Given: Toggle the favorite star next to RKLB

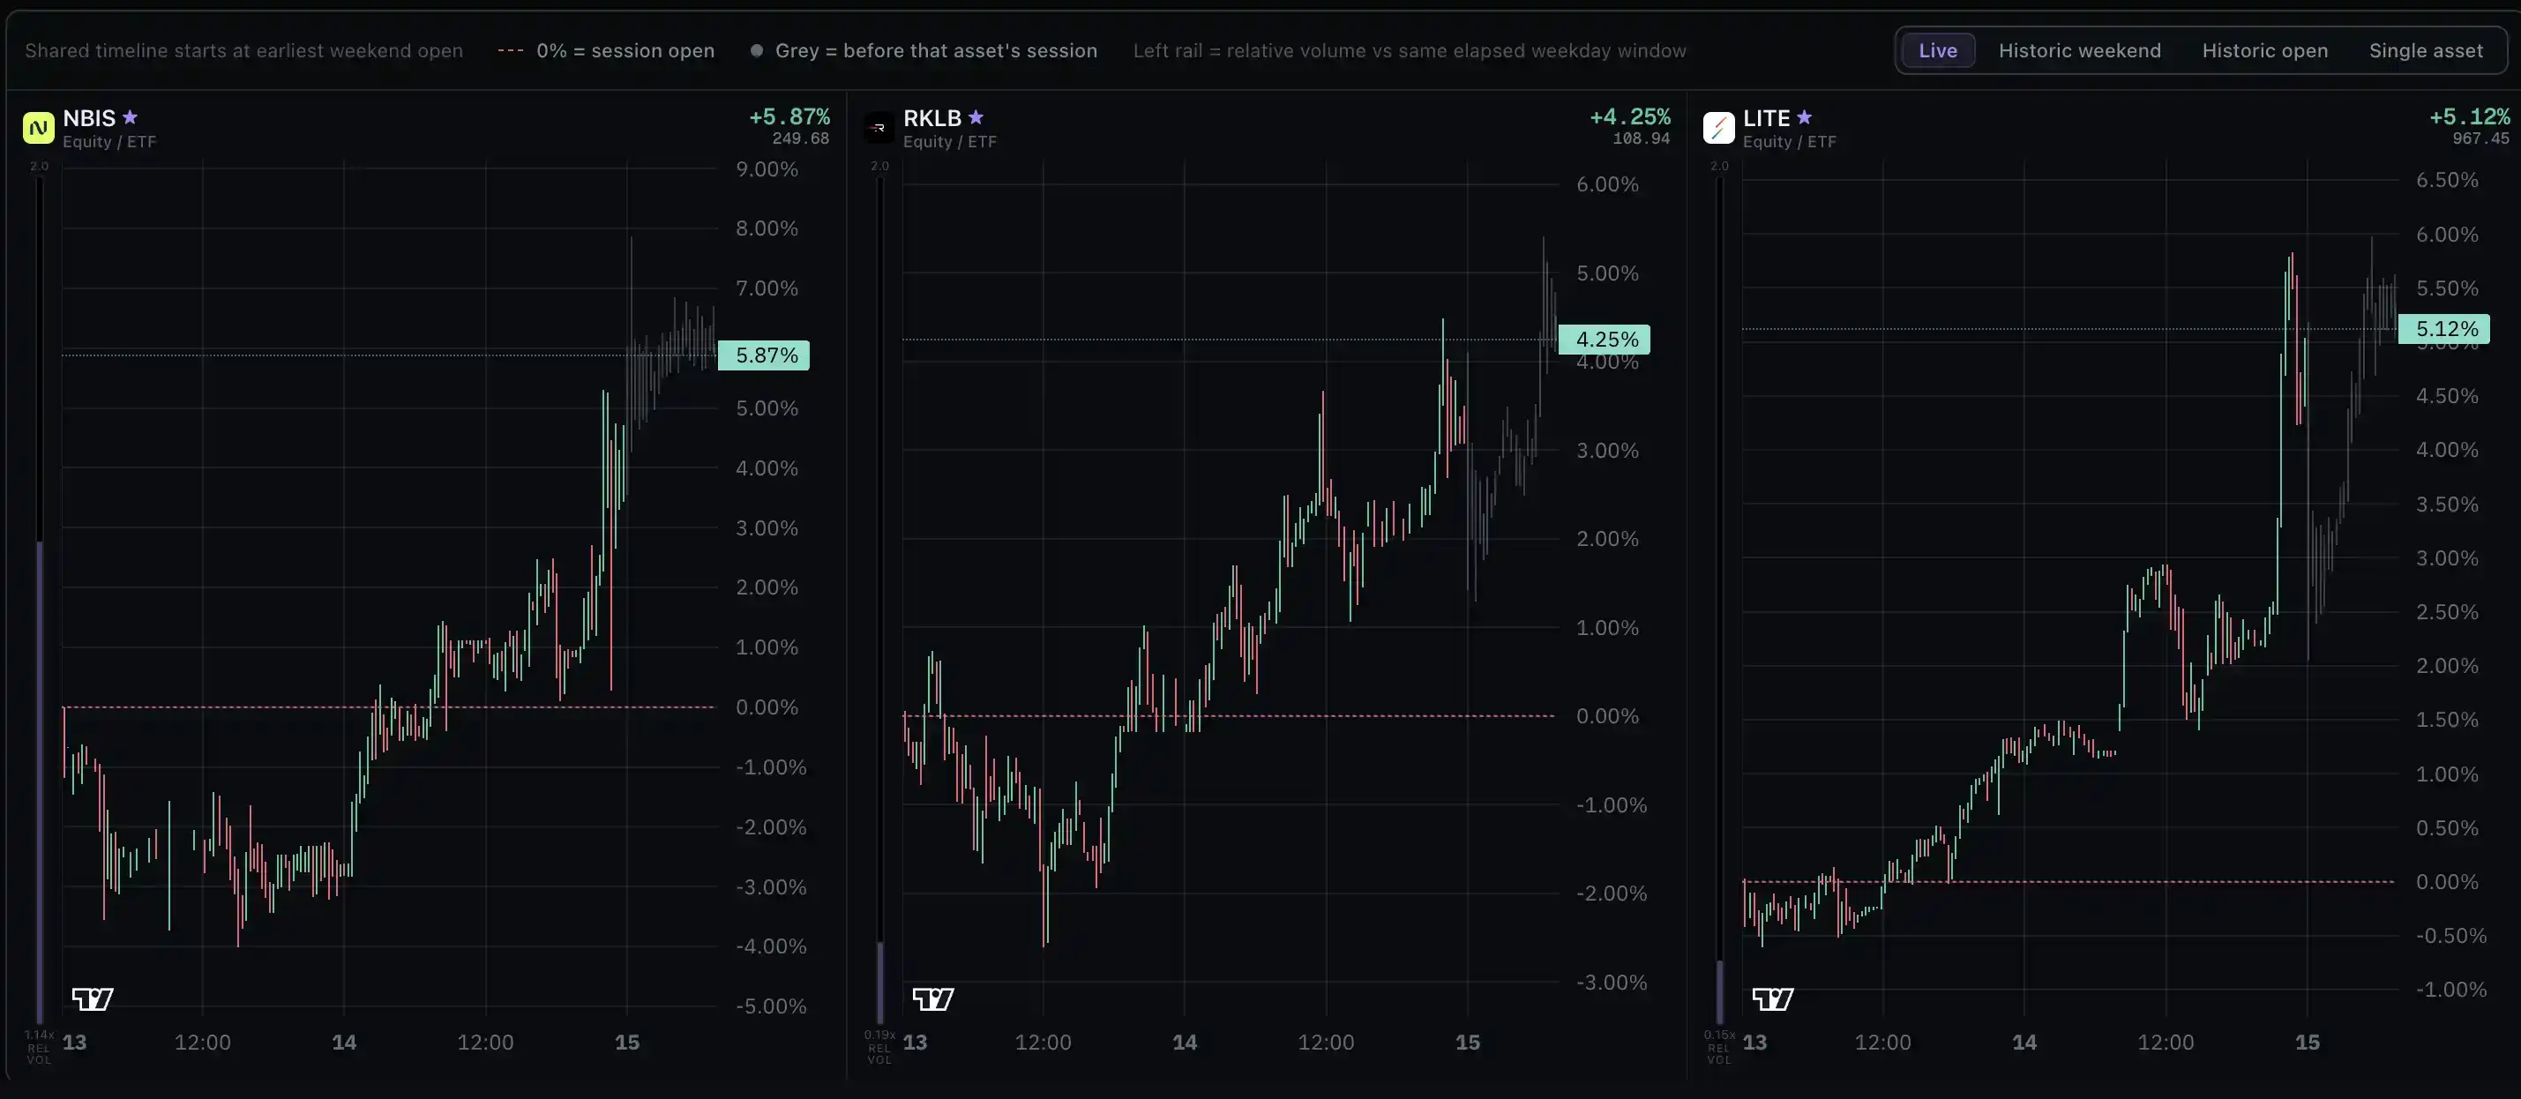Looking at the screenshot, I should pos(976,117).
